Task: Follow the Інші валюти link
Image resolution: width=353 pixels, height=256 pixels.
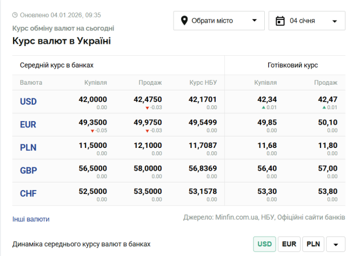Action: (31, 219)
